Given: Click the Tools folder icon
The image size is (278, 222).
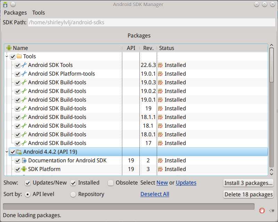Looking at the screenshot, I should (19, 57).
